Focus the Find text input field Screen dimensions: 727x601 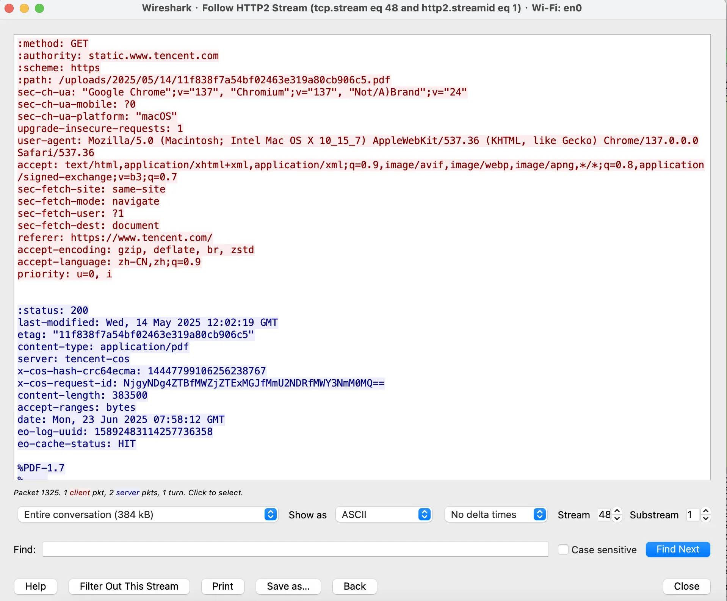pyautogui.click(x=295, y=549)
